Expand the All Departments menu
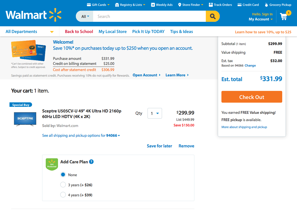The image size is (297, 212). point(30,32)
